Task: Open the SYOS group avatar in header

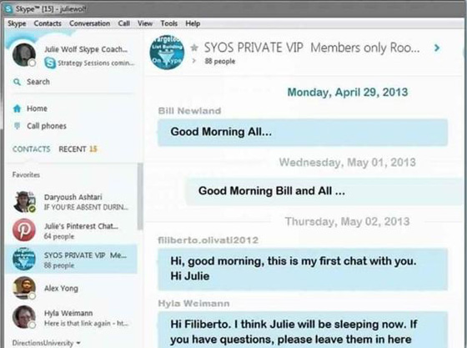Action: pyautogui.click(x=167, y=53)
